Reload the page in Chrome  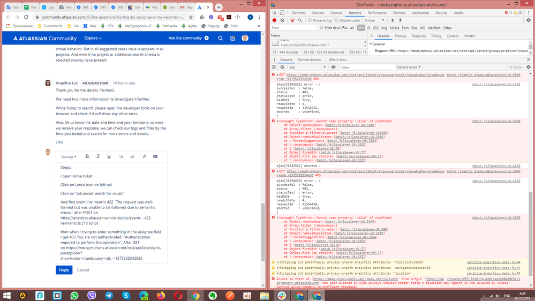26,17
